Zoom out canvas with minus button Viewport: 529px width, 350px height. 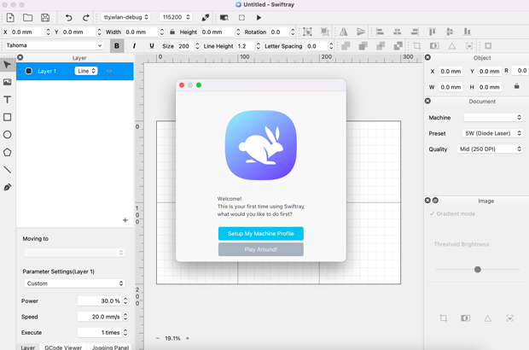point(158,338)
